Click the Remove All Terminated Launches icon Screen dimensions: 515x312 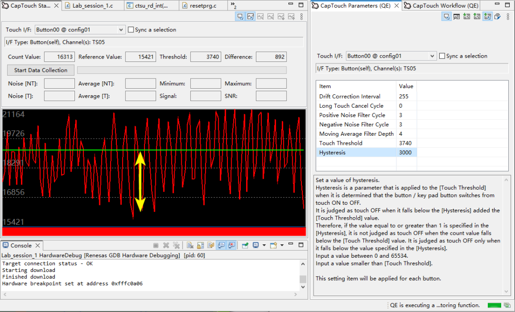coord(176,246)
